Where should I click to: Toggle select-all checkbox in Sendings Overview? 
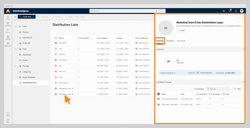click(x=158, y=94)
